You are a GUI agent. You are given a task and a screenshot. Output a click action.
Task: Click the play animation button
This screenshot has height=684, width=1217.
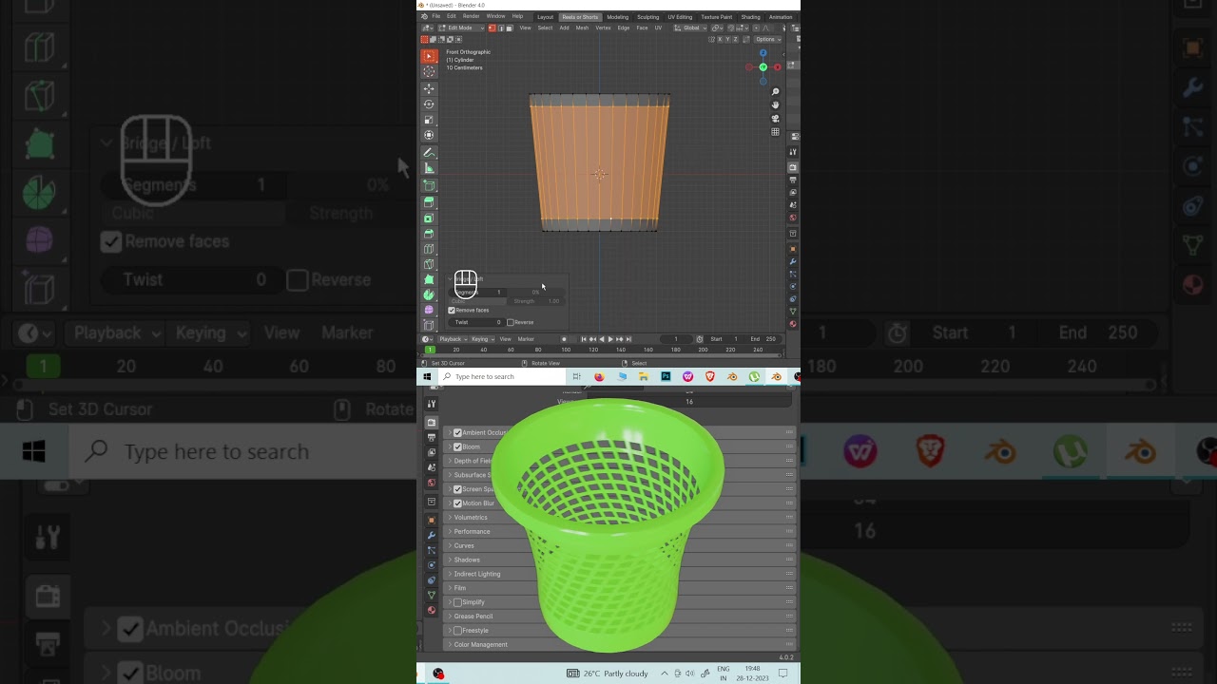(610, 339)
